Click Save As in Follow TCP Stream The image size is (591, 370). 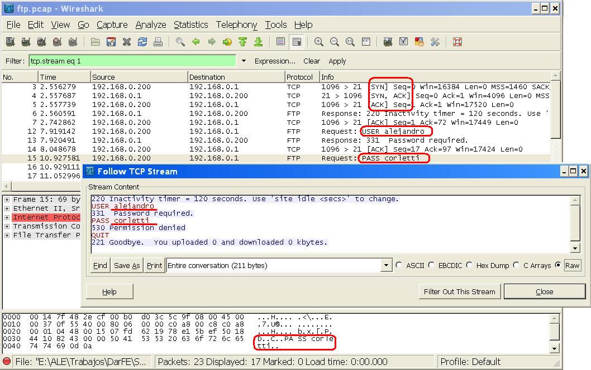(127, 266)
